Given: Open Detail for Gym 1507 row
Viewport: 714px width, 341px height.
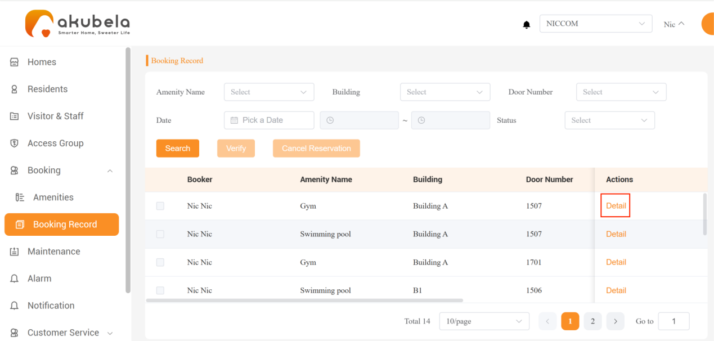Looking at the screenshot, I should click(x=616, y=205).
